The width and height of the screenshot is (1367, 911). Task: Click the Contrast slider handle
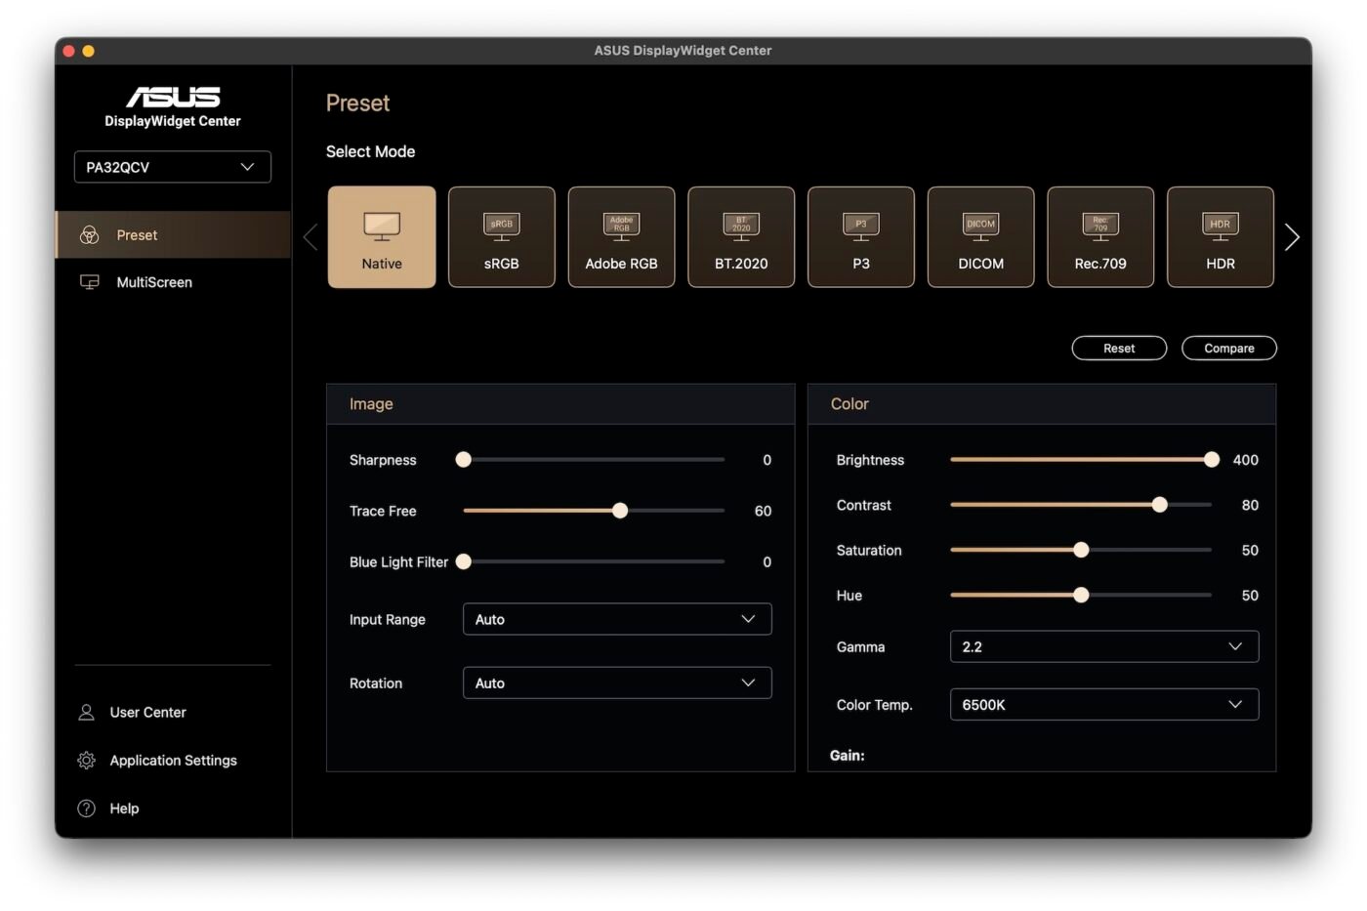(1159, 505)
